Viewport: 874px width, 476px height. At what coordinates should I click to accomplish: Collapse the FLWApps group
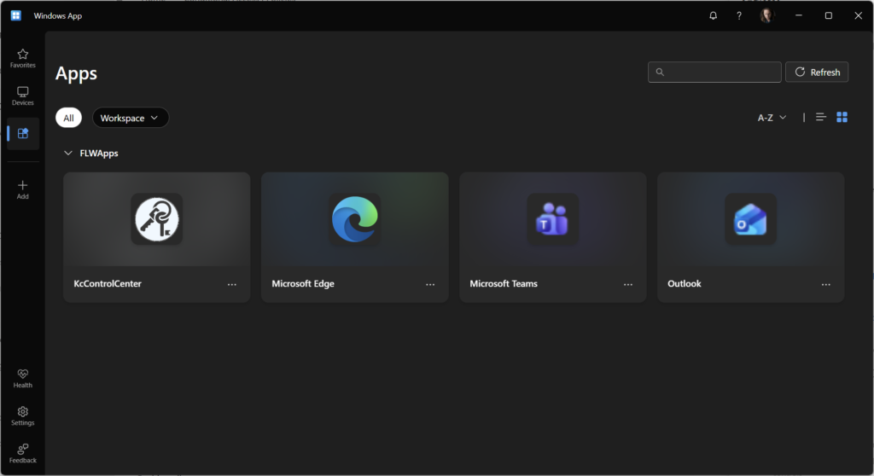(68, 154)
